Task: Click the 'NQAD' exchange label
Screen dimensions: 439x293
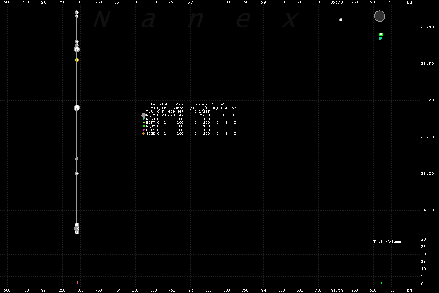Action: tap(150, 119)
